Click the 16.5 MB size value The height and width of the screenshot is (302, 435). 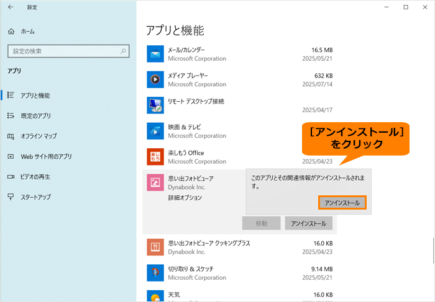(322, 50)
